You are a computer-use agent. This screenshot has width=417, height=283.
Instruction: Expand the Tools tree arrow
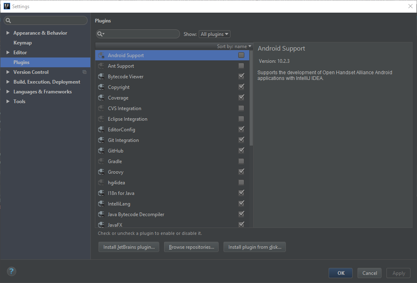click(x=8, y=101)
